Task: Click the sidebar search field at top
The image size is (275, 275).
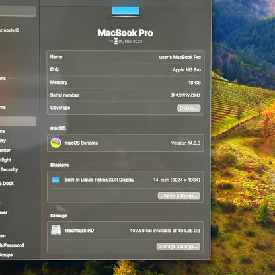Action: point(18,11)
